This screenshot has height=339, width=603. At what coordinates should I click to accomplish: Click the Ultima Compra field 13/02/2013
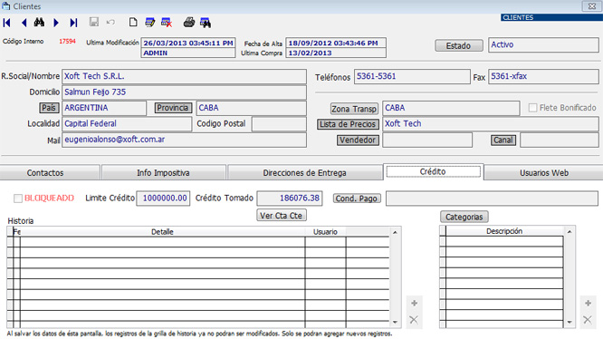click(x=336, y=53)
